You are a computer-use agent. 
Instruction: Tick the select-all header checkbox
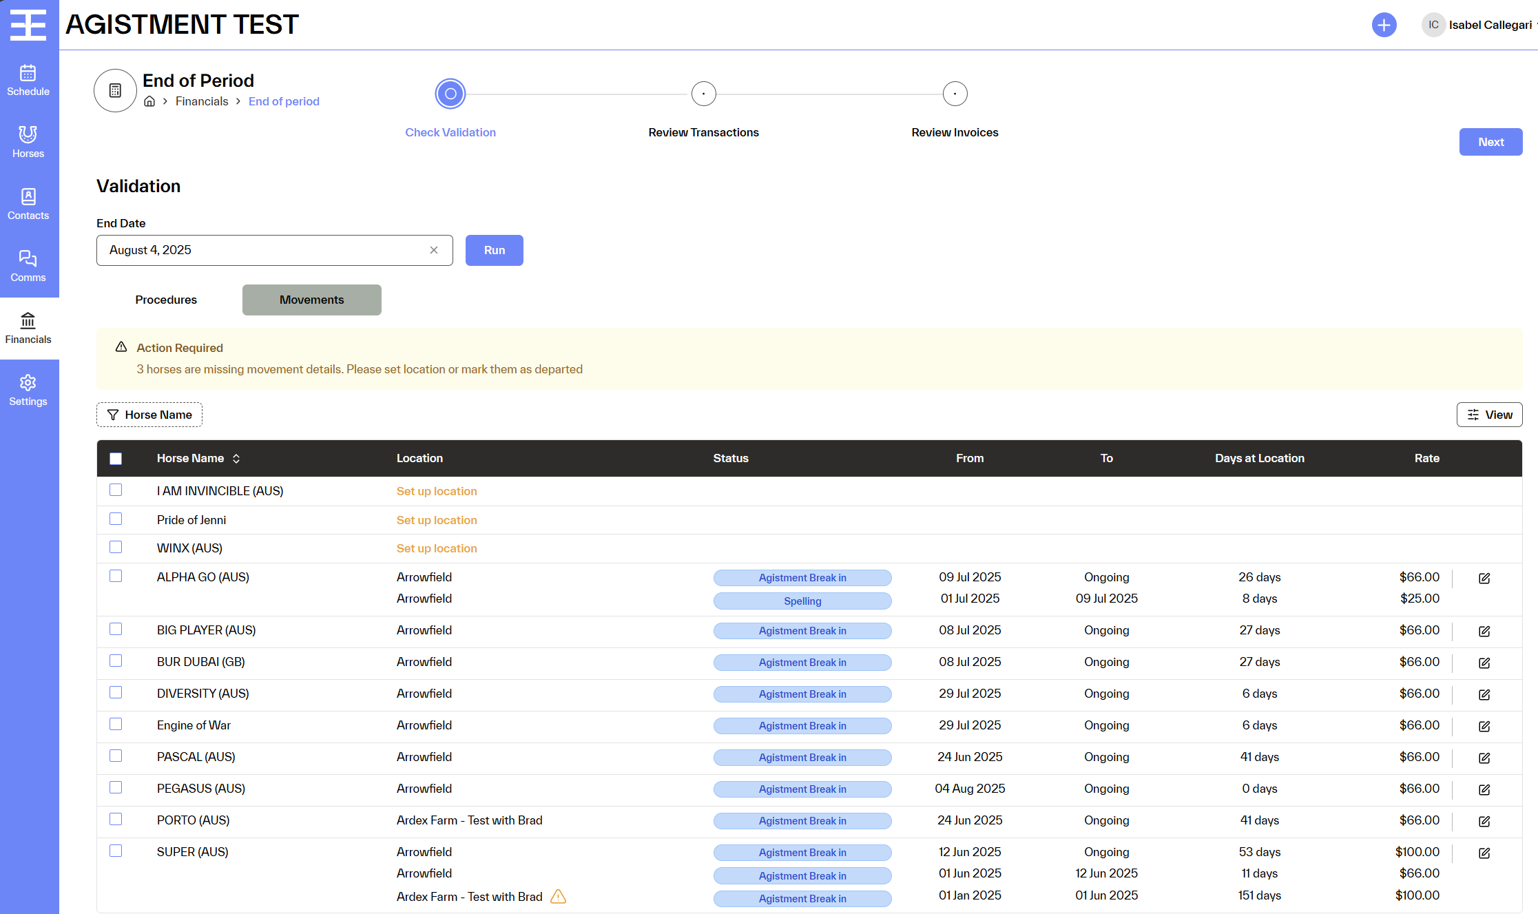[x=116, y=459]
